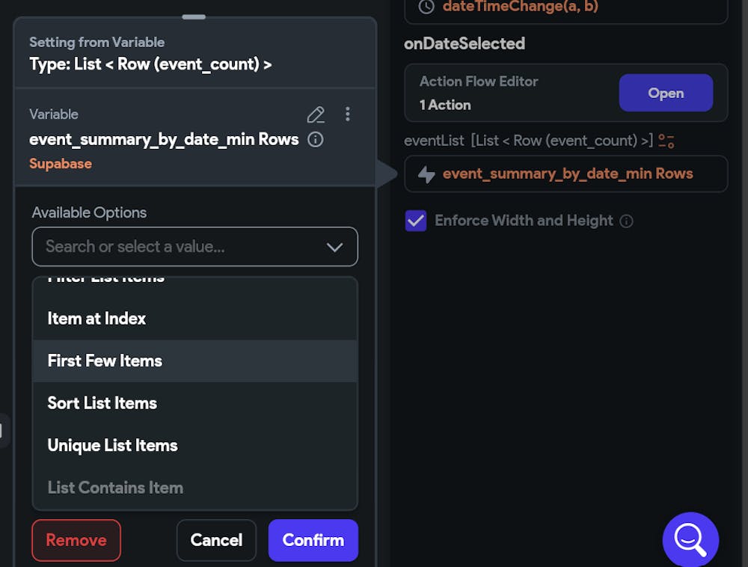Click the edit pencil icon beside Variable
The height and width of the screenshot is (567, 748).
click(316, 114)
